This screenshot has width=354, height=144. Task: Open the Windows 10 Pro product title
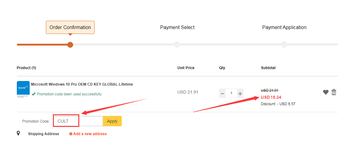click(82, 84)
